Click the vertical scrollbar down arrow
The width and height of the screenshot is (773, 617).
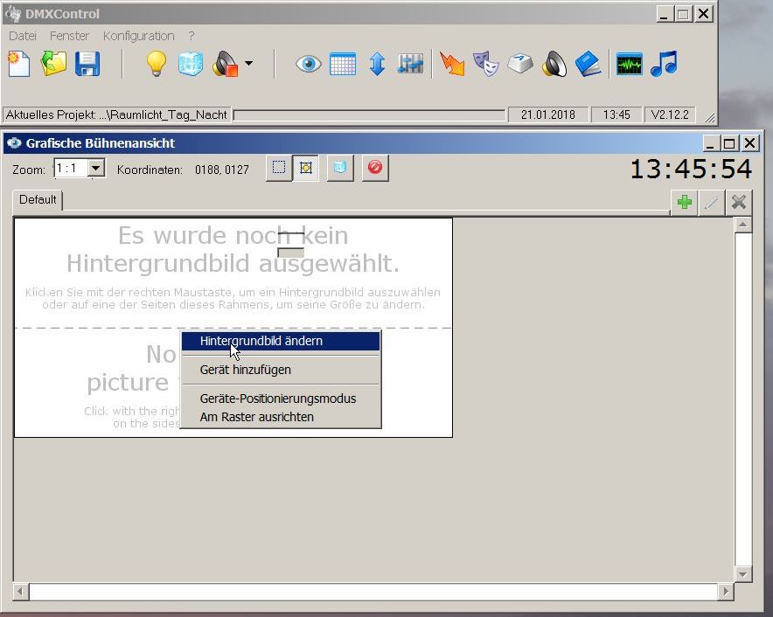coord(743,574)
